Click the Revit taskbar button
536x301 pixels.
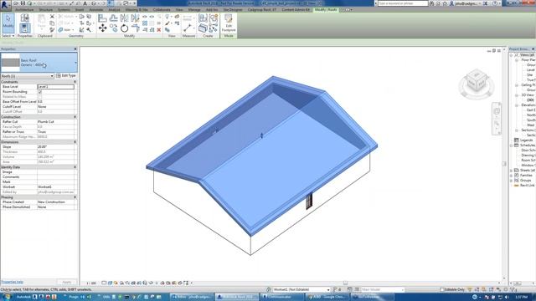(236, 297)
